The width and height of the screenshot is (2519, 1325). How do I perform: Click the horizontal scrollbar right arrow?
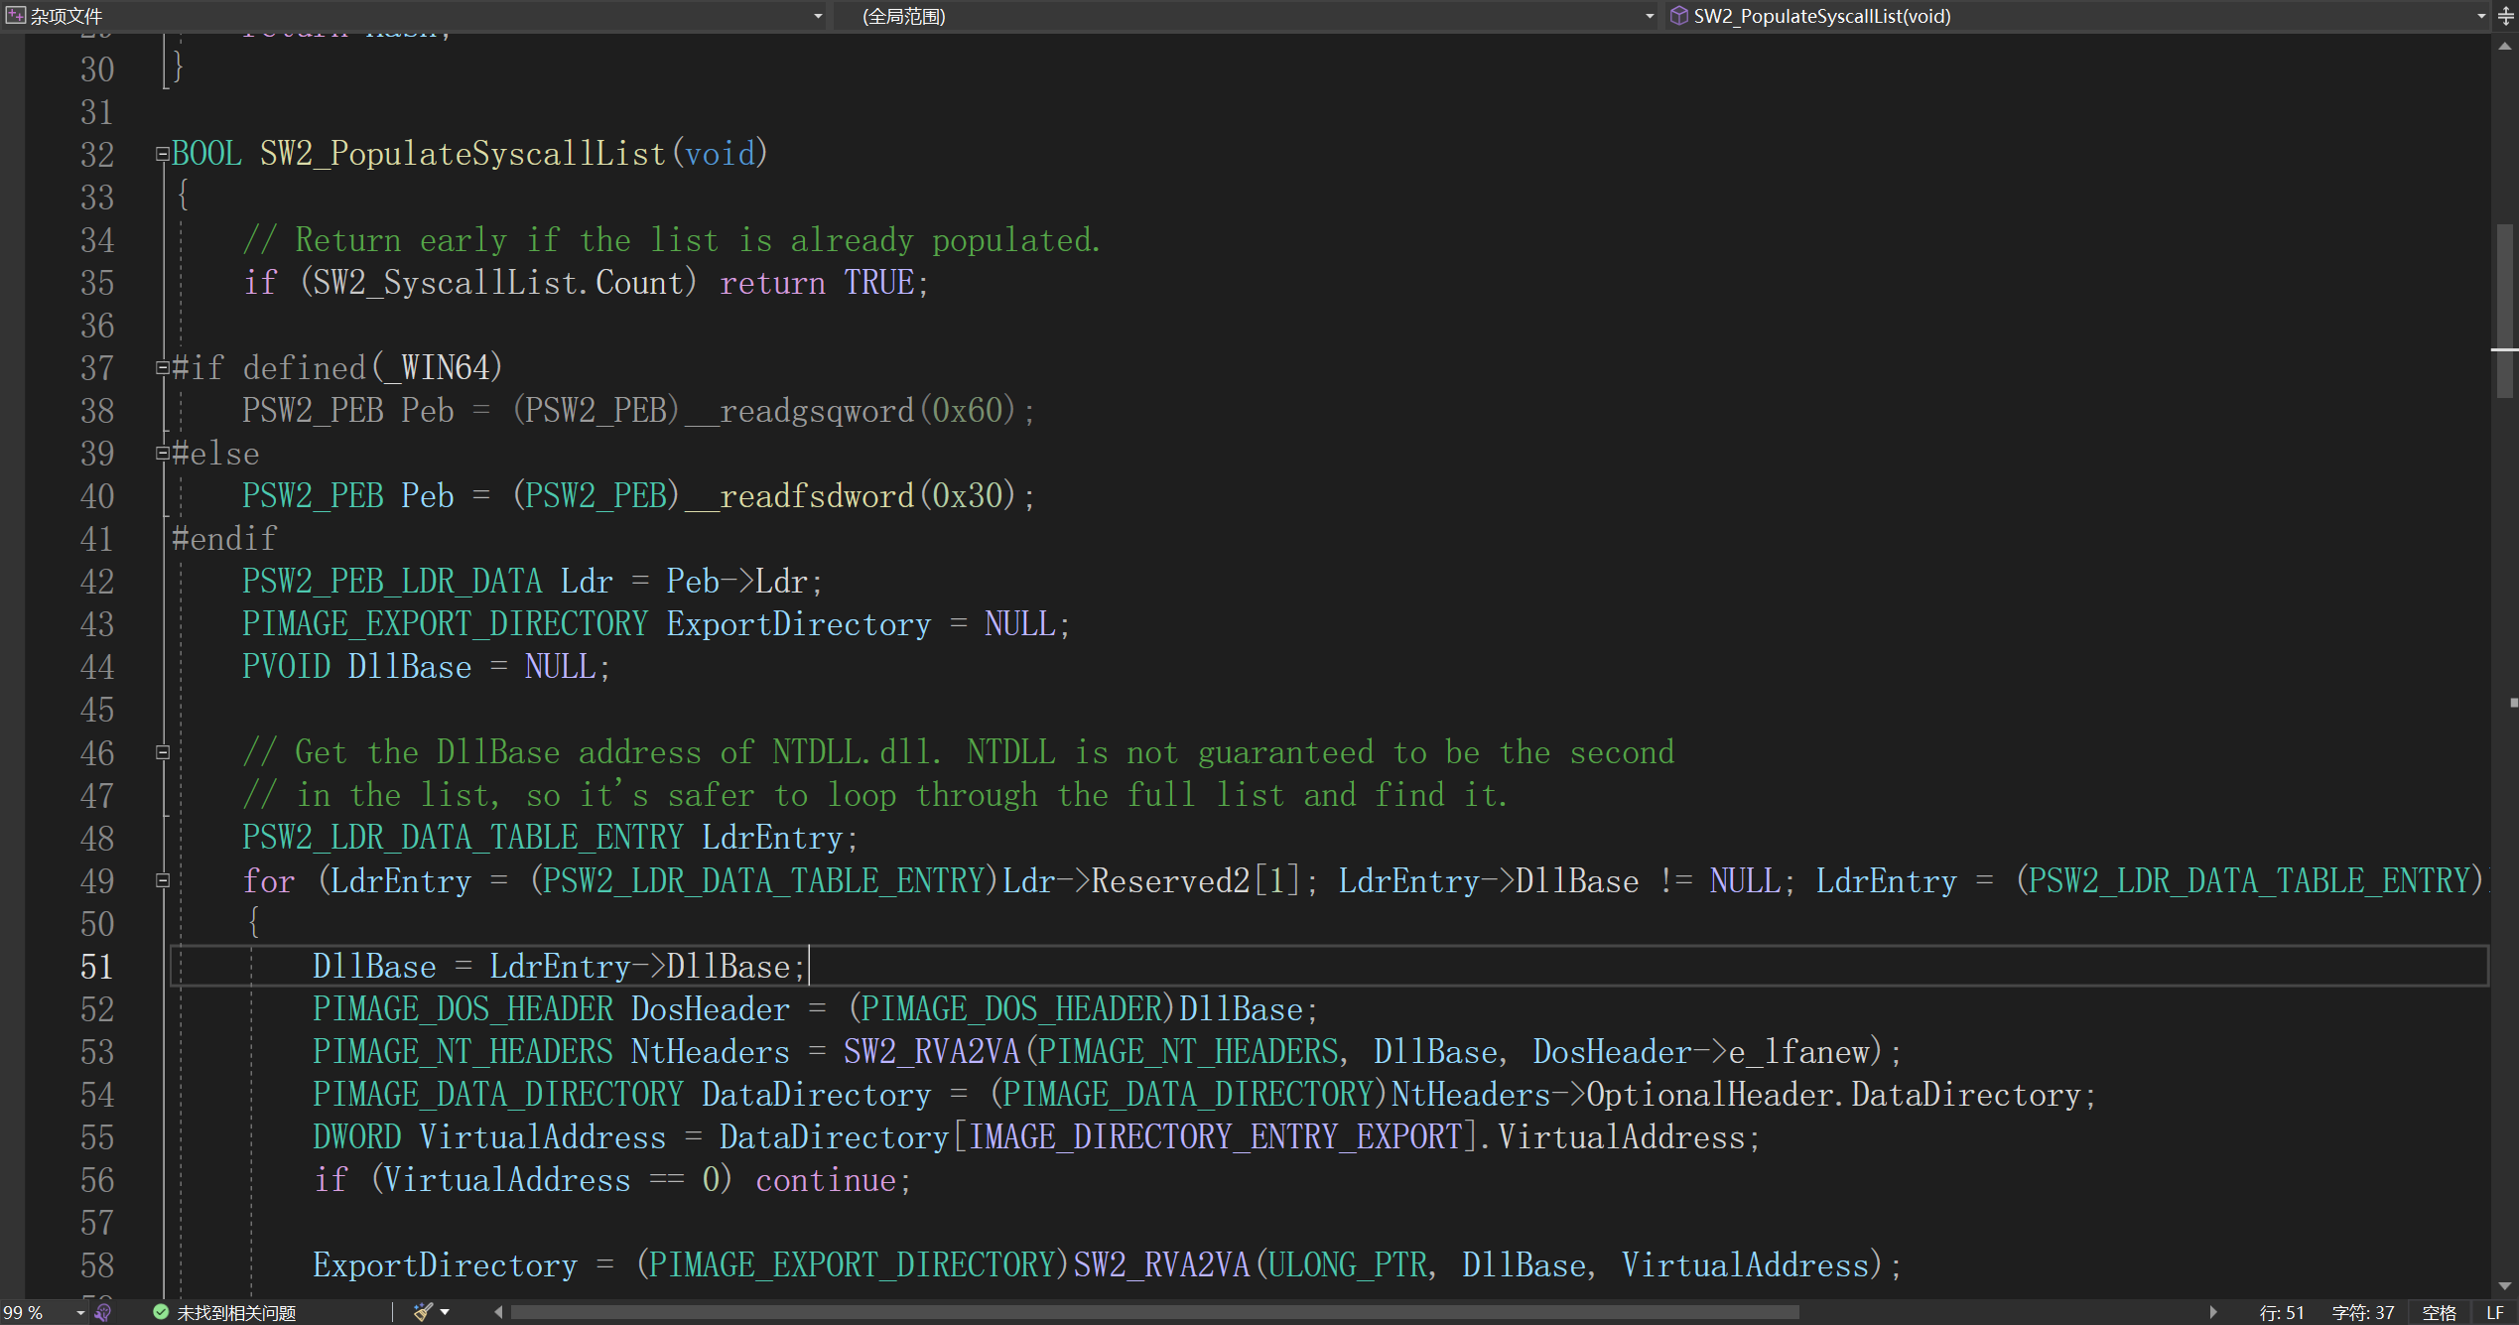tap(2213, 1312)
